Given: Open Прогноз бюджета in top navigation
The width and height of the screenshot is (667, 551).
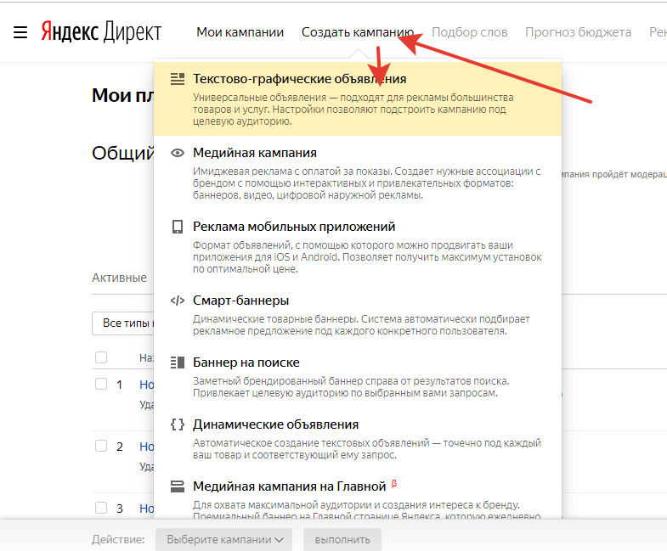Looking at the screenshot, I should 578,32.
